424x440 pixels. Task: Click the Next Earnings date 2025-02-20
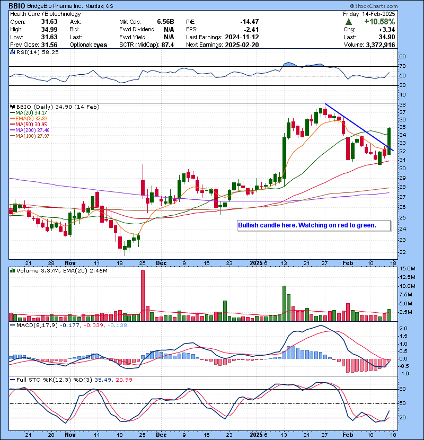[242, 45]
